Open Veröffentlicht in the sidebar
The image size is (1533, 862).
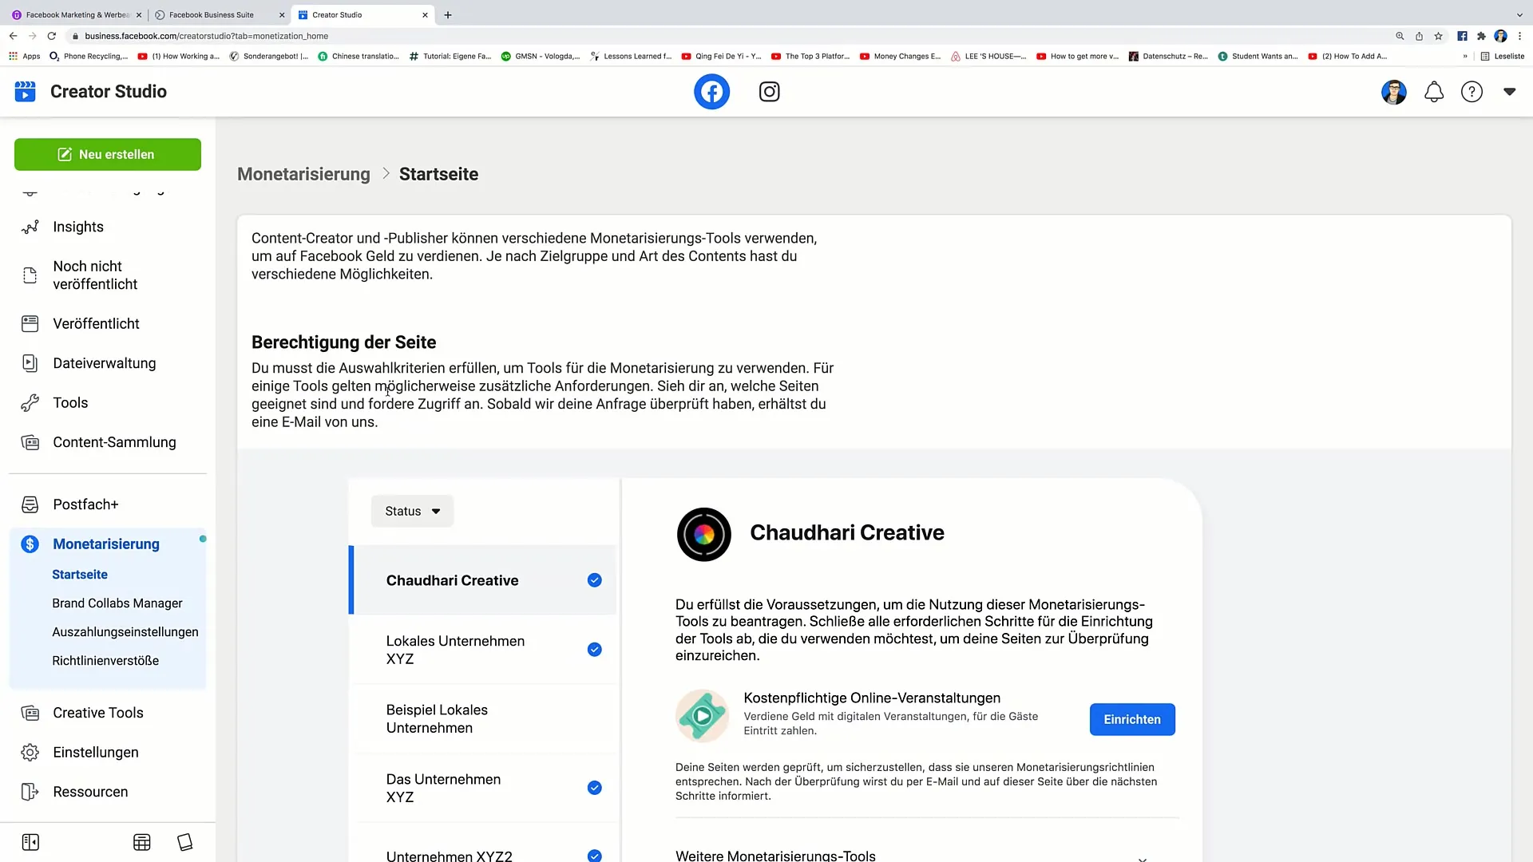96,323
